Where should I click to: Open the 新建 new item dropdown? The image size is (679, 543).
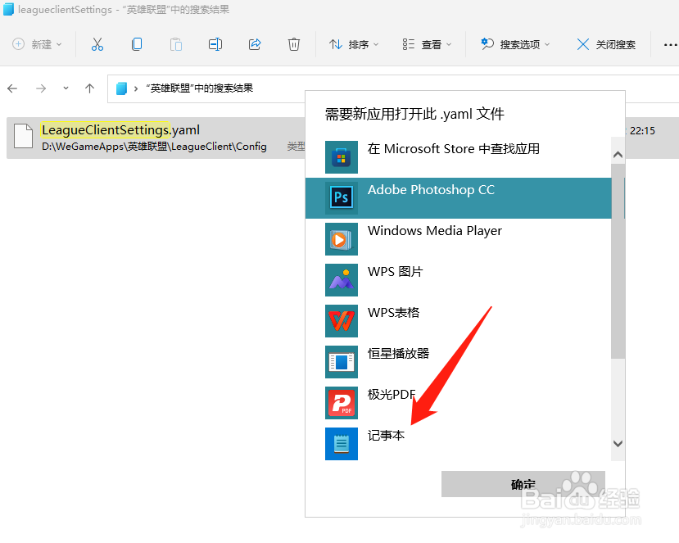pyautogui.click(x=37, y=44)
